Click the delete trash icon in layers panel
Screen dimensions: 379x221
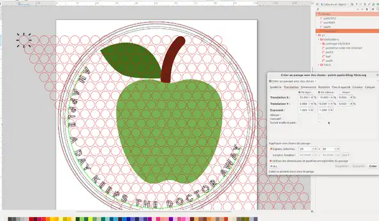(x=367, y=9)
